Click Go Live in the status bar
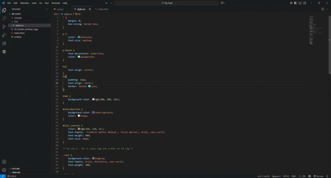The width and height of the screenshot is (331, 178). 318,176
